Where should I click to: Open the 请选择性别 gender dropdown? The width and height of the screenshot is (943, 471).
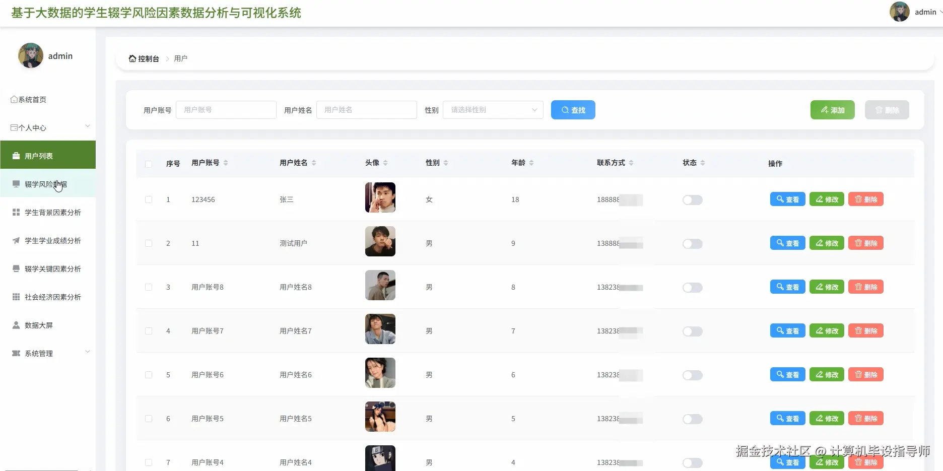pos(493,110)
